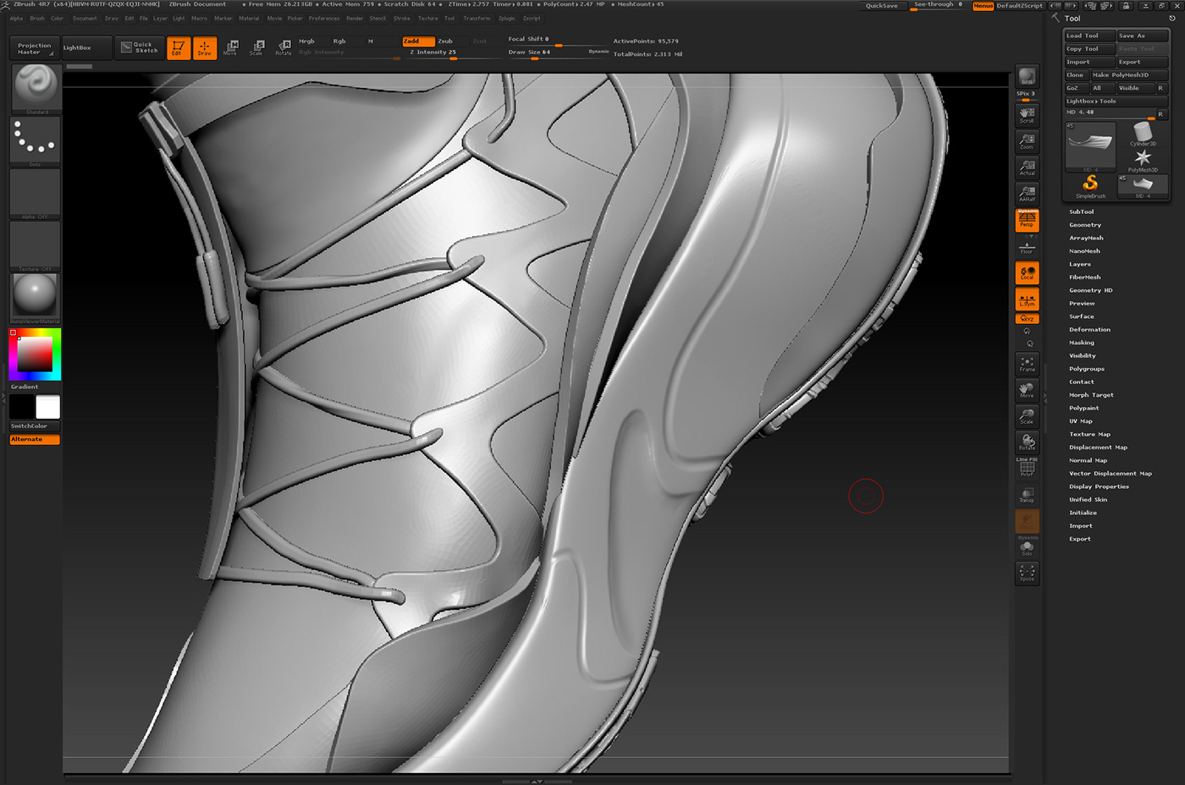Expand the Morph Target section
Screen dimensions: 1185x785
coord(1092,394)
